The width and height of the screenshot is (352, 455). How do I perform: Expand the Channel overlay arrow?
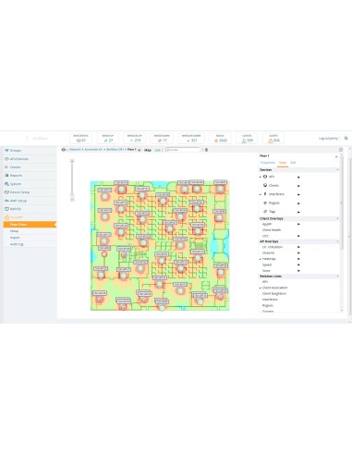[x=298, y=253]
